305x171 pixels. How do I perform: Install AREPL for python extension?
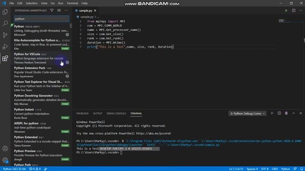click(65, 132)
